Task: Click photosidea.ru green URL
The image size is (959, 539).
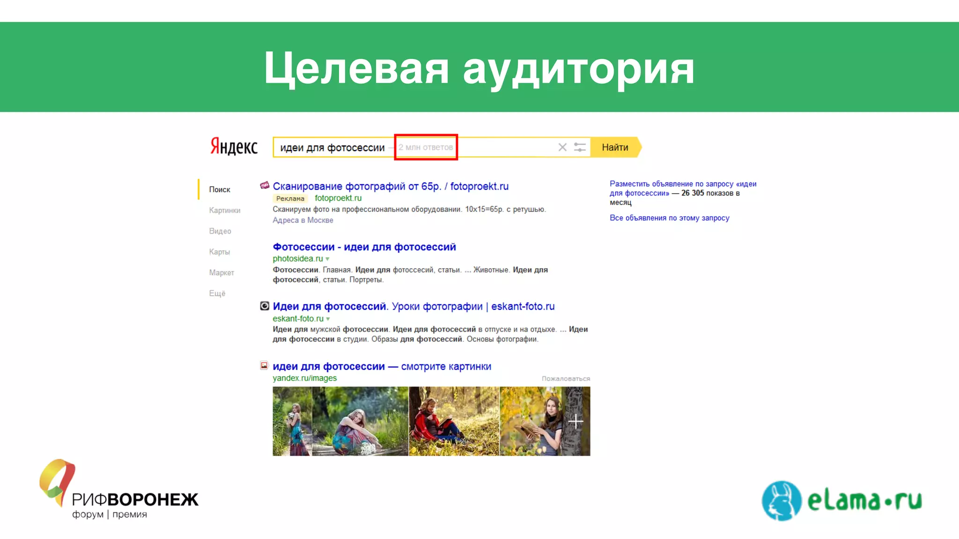Action: coord(298,258)
